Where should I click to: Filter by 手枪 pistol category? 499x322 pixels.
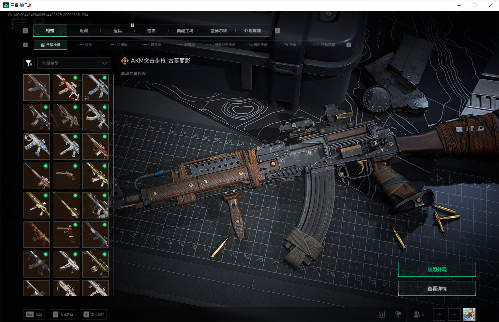point(290,45)
